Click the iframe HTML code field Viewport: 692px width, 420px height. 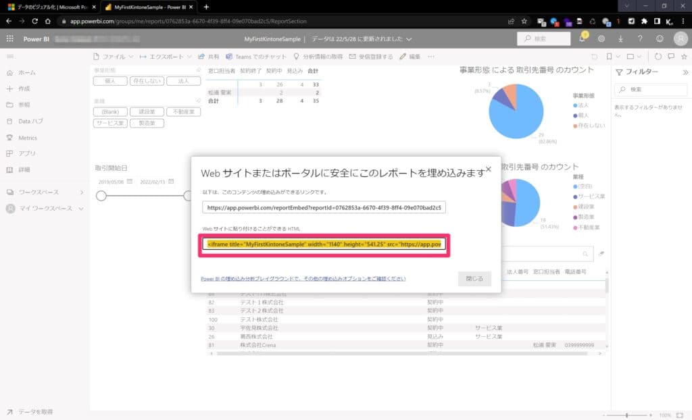pos(324,244)
